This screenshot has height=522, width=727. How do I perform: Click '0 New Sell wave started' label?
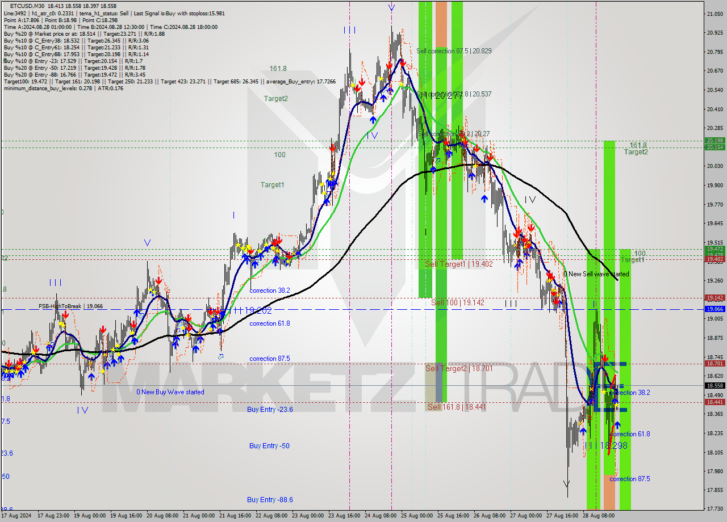point(596,274)
